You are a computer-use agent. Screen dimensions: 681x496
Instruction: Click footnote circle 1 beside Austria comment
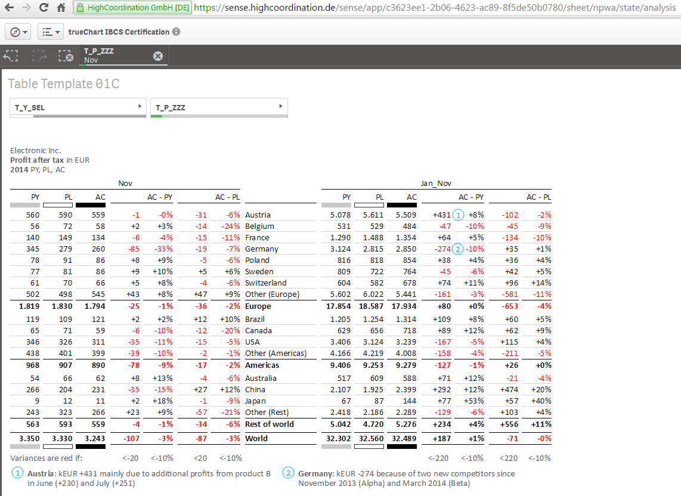coord(17,473)
